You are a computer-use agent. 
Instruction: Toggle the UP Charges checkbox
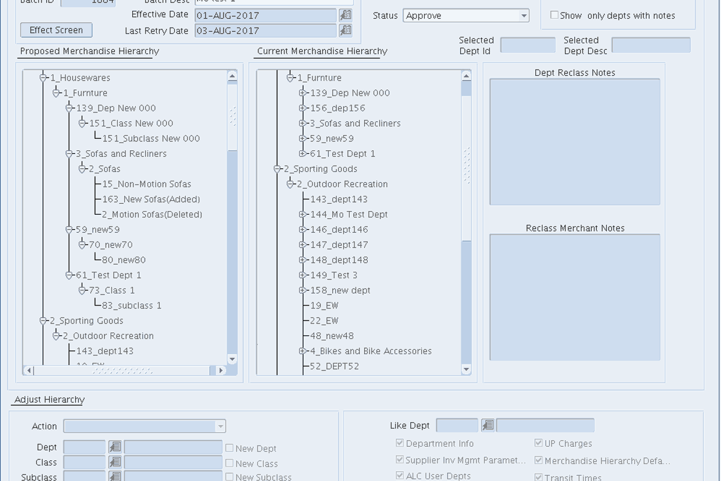coord(539,443)
